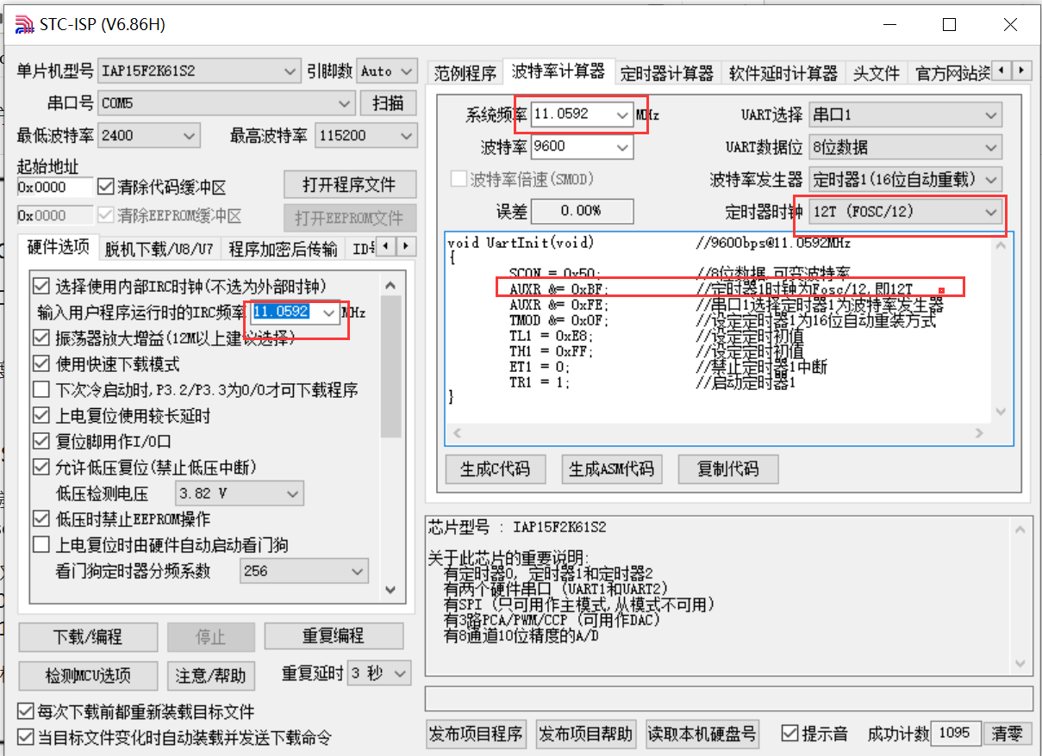
Task: Click hardware options list scroll-up arrow
Action: point(390,285)
